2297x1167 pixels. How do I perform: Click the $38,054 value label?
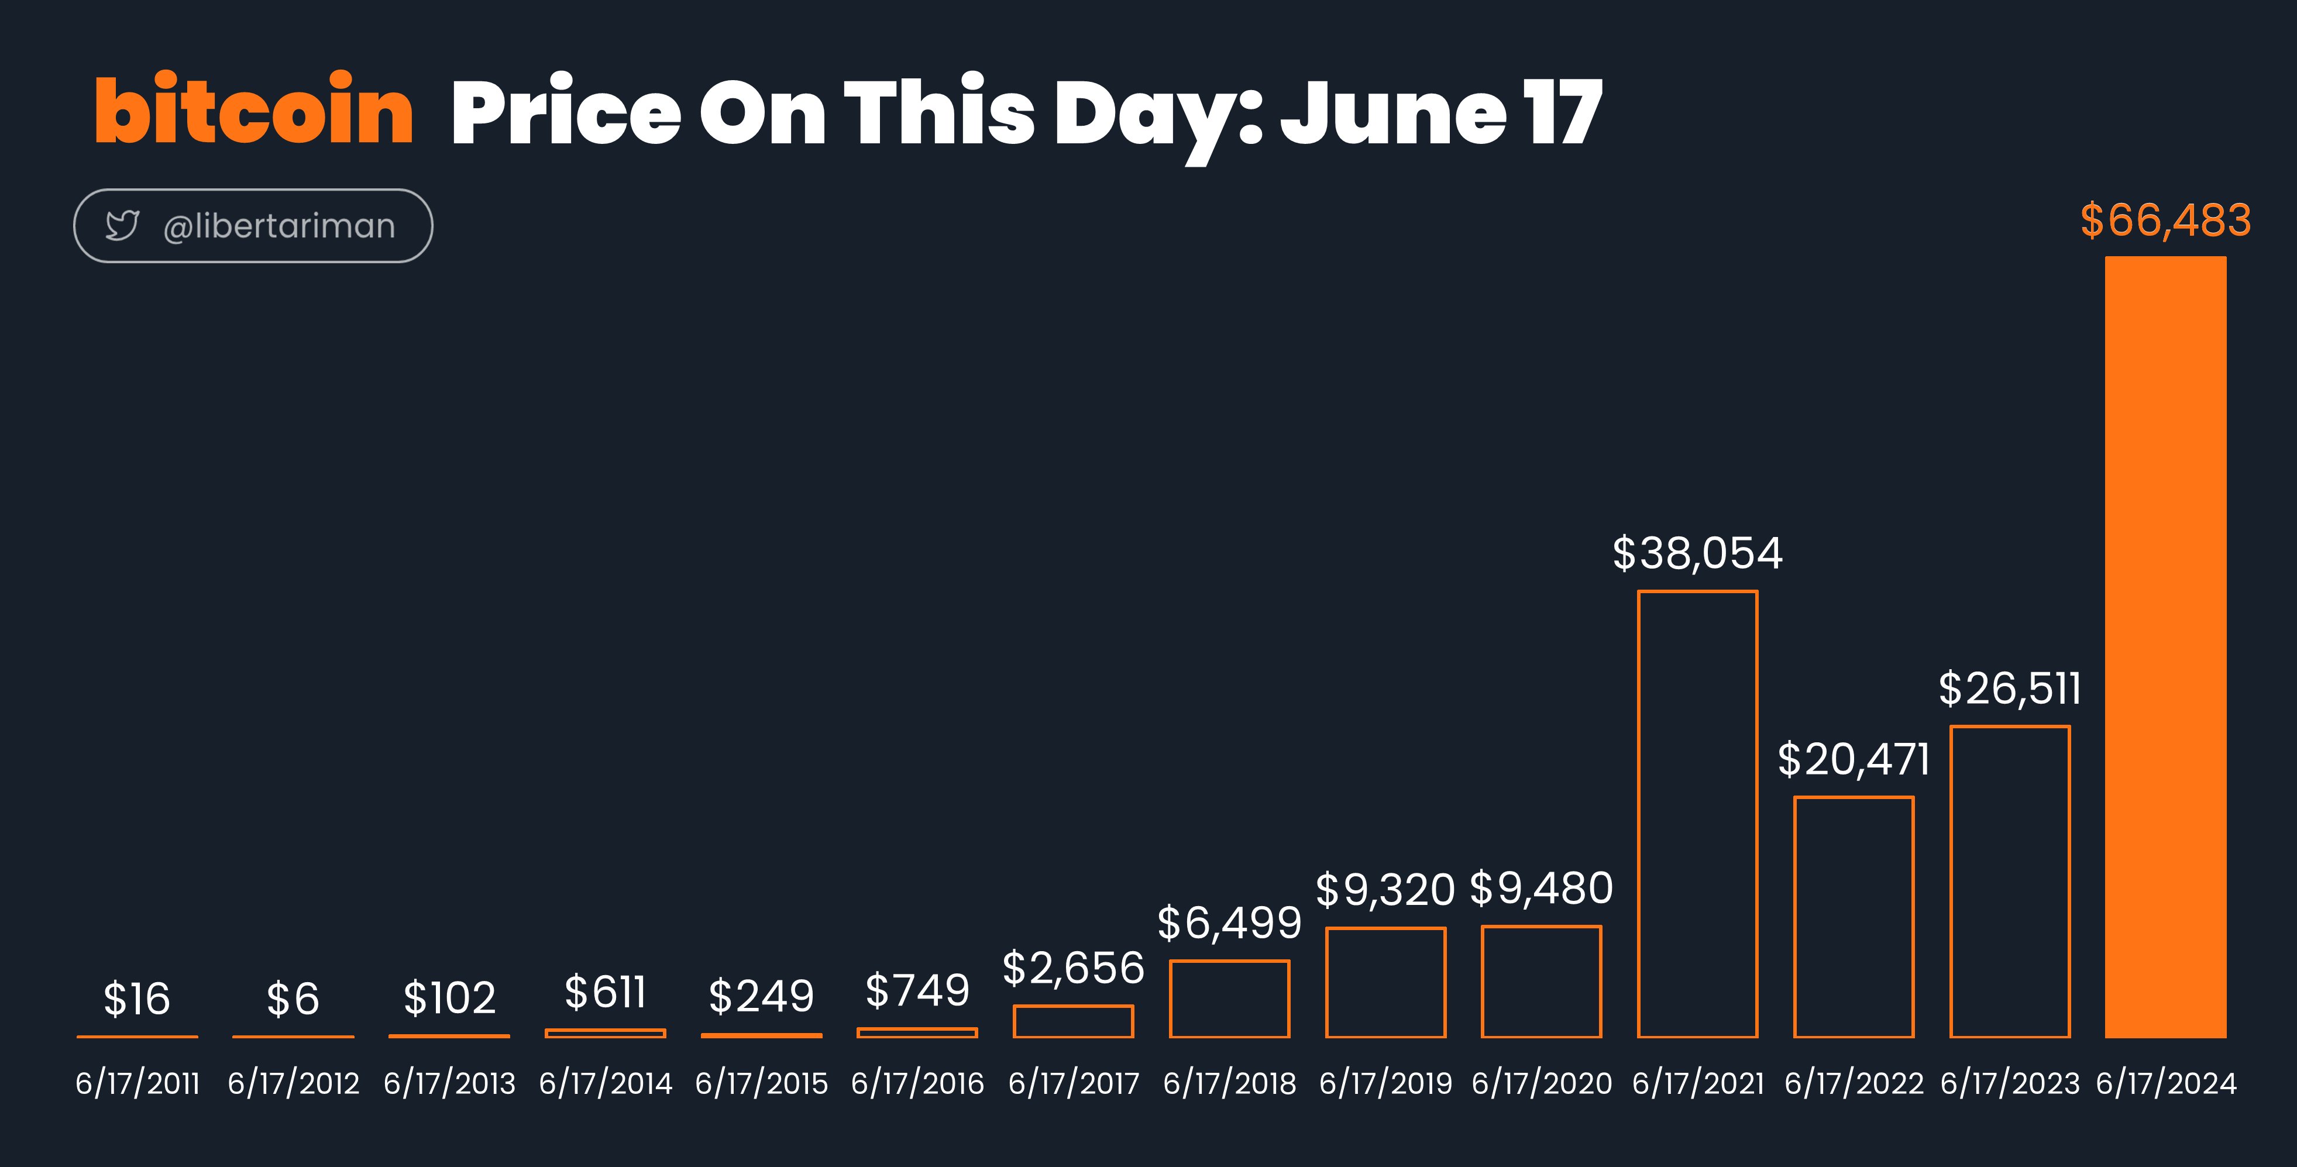pos(1697,553)
